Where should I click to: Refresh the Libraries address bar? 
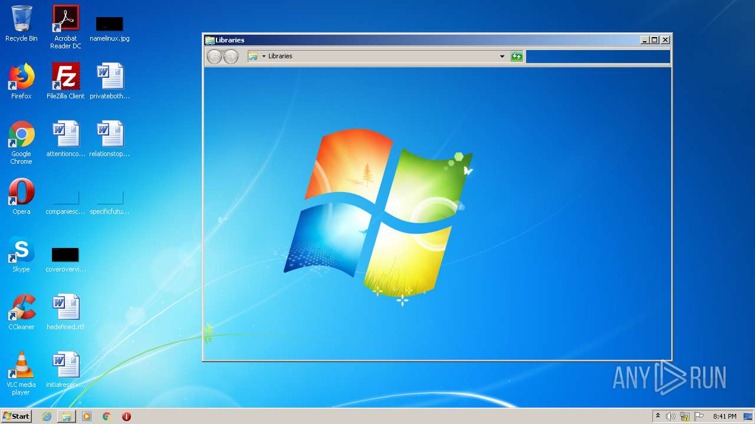[x=517, y=57]
